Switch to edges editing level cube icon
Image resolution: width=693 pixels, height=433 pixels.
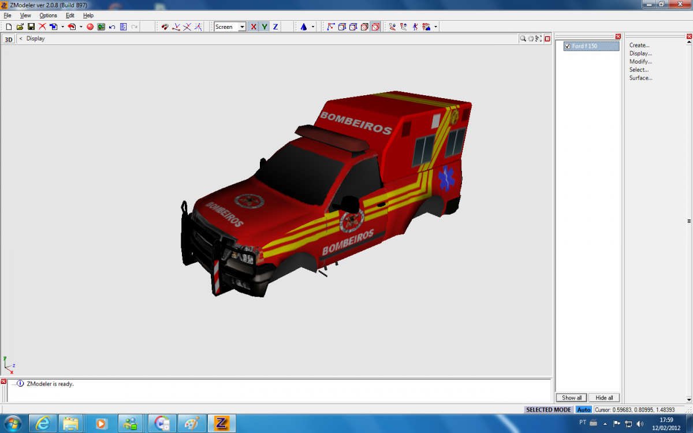point(342,27)
